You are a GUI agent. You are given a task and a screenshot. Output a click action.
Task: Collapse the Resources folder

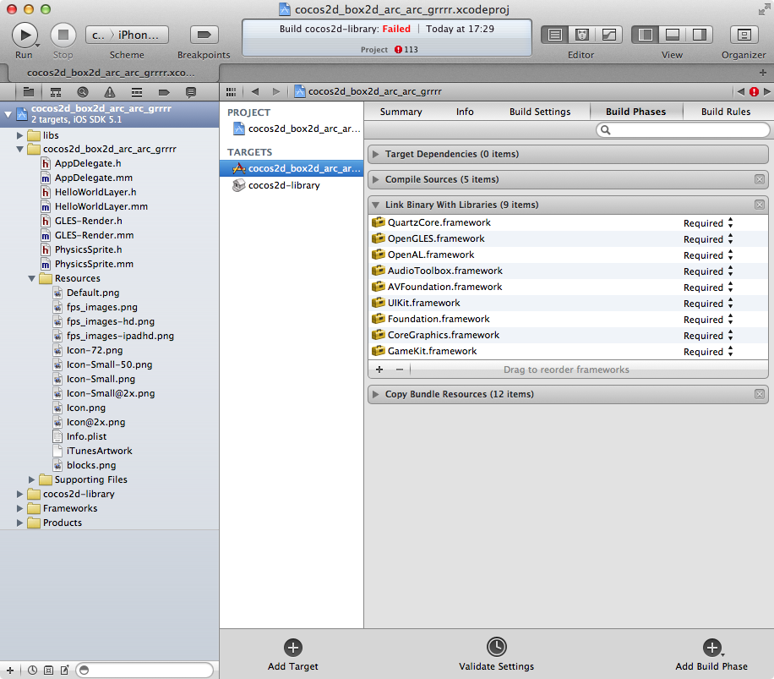tap(31, 278)
